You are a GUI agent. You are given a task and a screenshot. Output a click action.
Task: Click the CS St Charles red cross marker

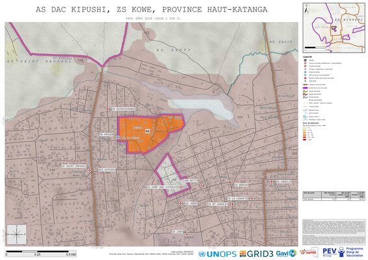tap(232, 204)
